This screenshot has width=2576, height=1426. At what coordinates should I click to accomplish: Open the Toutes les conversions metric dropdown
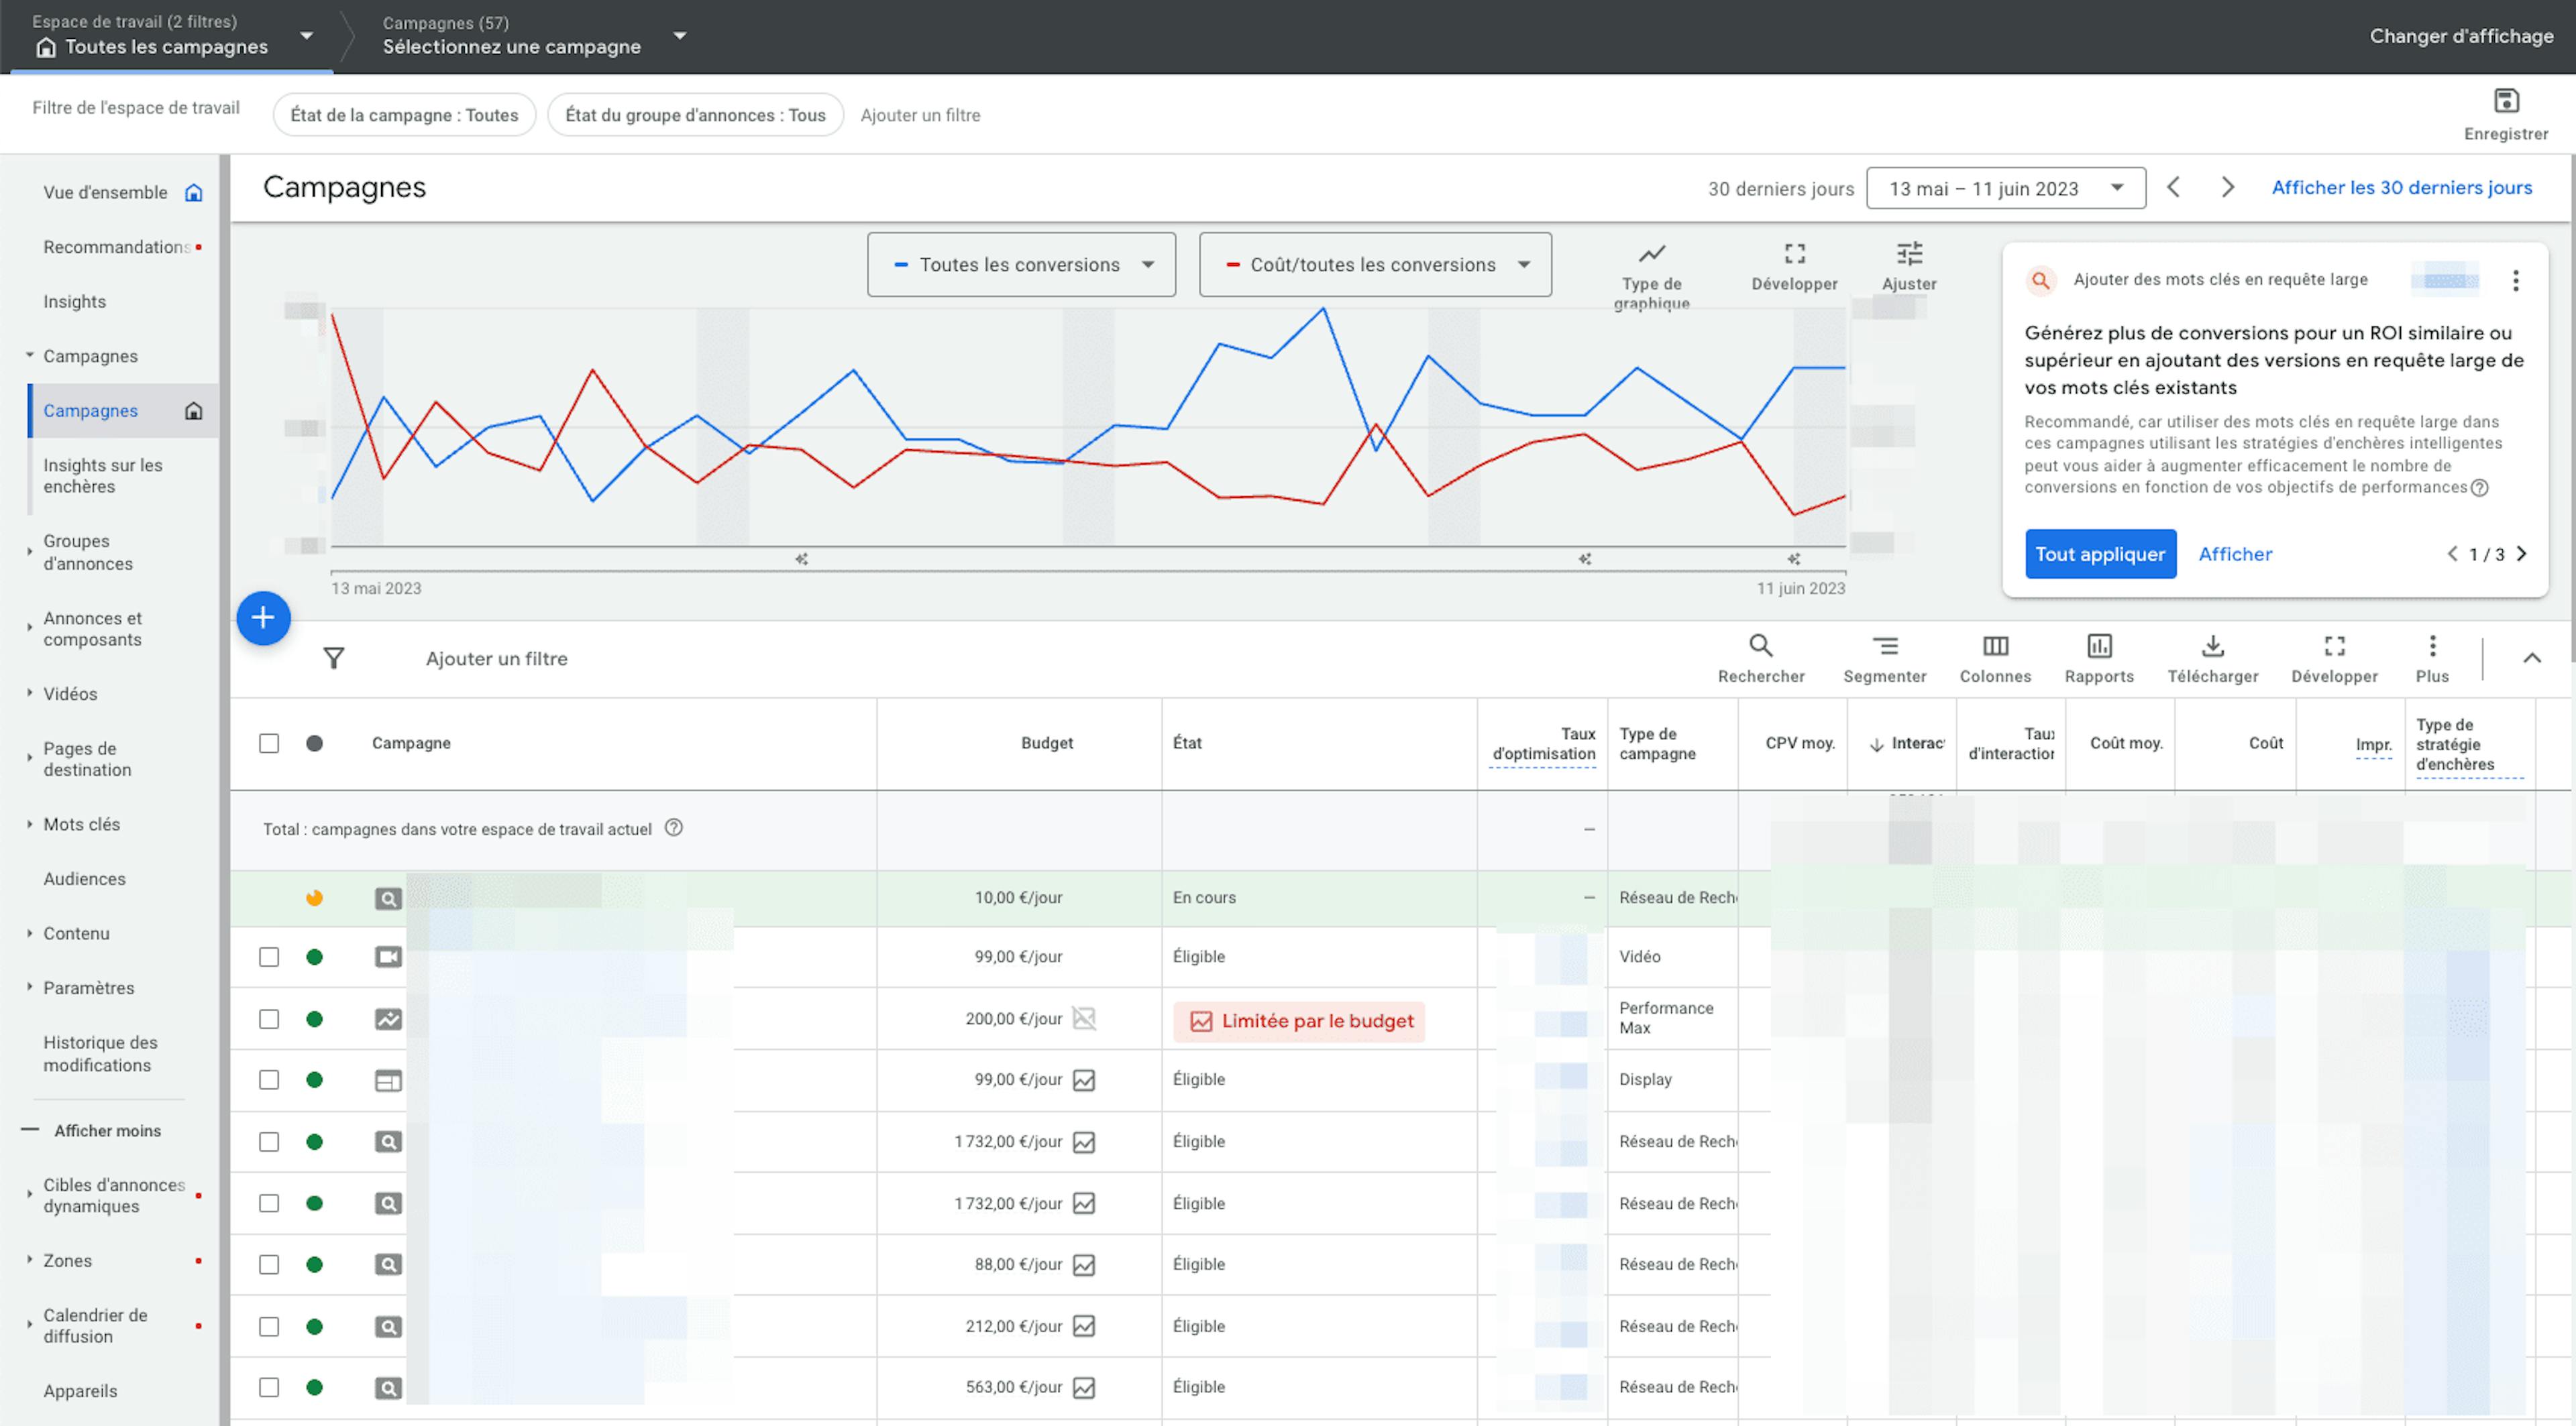[x=1021, y=265]
